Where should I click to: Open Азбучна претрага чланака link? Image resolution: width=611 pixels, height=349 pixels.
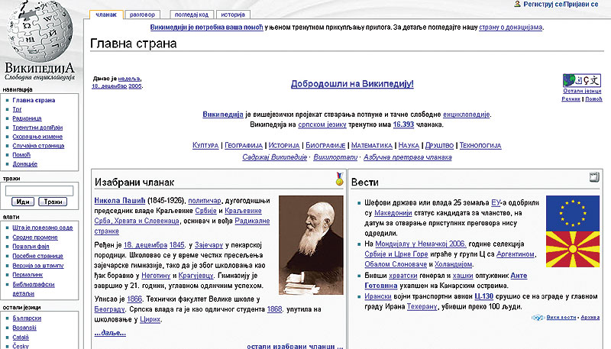coord(408,157)
